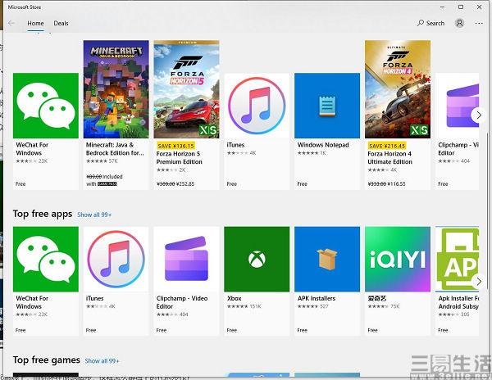Image resolution: width=492 pixels, height=380 pixels.
Task: Click the back arrow in the header
Action: [x=11, y=23]
